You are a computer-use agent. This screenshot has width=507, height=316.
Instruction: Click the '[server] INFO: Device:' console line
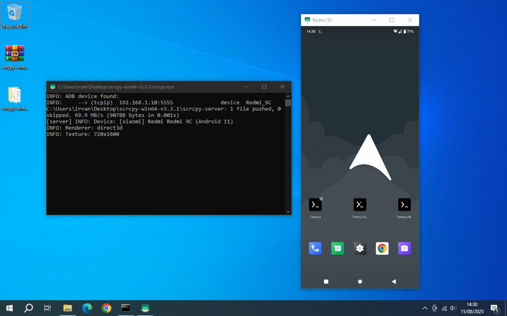pyautogui.click(x=140, y=121)
